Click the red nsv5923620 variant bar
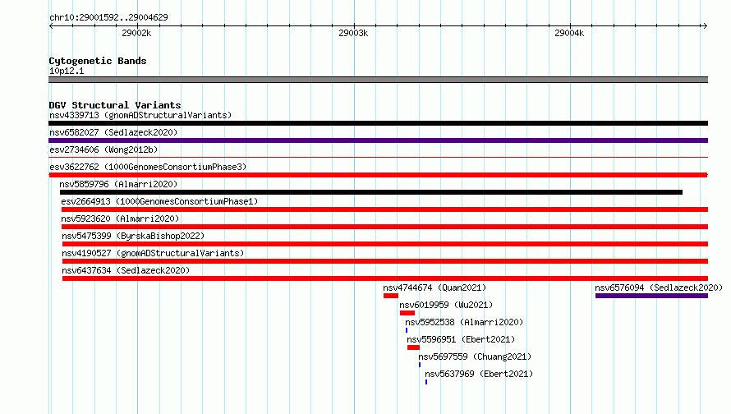Screen dimensions: 731x414 pyautogui.click(x=384, y=227)
